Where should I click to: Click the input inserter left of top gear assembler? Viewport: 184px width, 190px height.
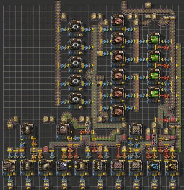point(64,30)
